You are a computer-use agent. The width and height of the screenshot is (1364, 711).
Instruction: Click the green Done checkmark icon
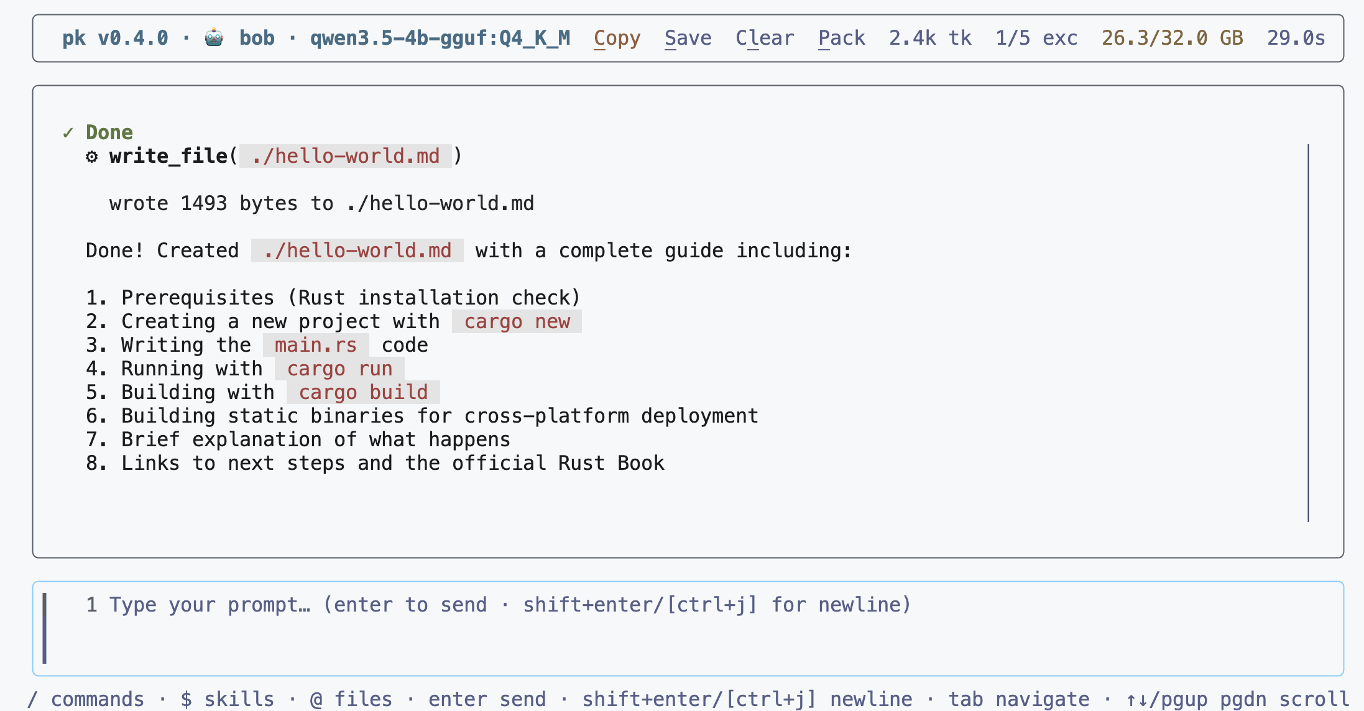click(68, 132)
